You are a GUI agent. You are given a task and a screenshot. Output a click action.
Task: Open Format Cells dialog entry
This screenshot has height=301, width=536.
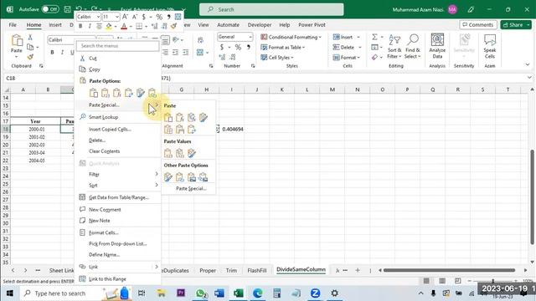point(104,232)
